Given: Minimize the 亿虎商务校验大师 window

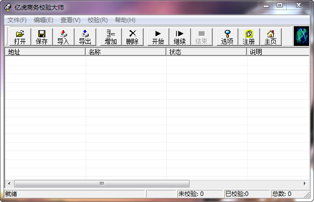Looking at the screenshot, I should [266, 6].
